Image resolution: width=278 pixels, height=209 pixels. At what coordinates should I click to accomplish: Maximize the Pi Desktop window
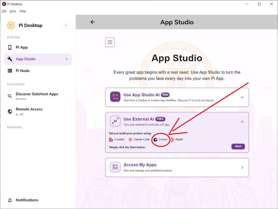tap(259, 4)
